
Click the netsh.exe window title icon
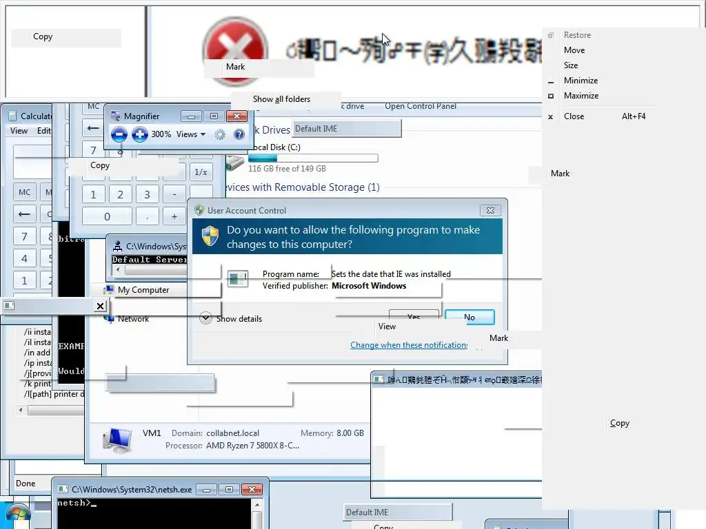(63, 489)
